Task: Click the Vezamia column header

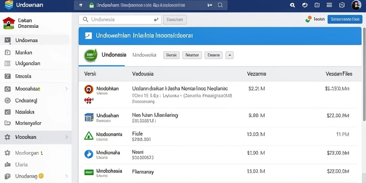Action: pyautogui.click(x=256, y=74)
